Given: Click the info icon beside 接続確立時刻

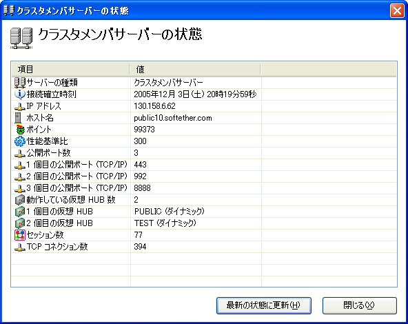Looking at the screenshot, I should (x=20, y=94).
